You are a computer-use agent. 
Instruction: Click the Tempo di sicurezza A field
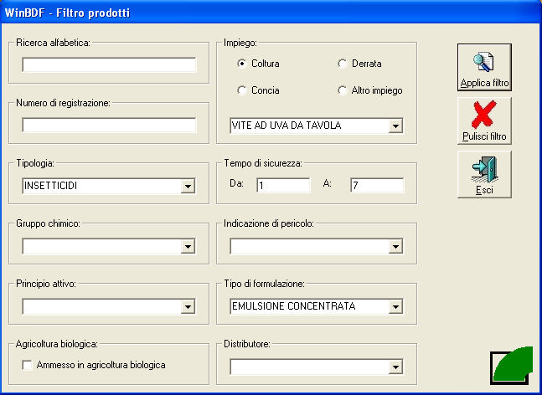tap(377, 186)
